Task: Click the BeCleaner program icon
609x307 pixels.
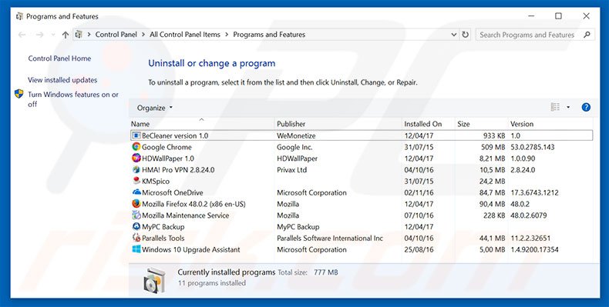Action: click(x=136, y=135)
